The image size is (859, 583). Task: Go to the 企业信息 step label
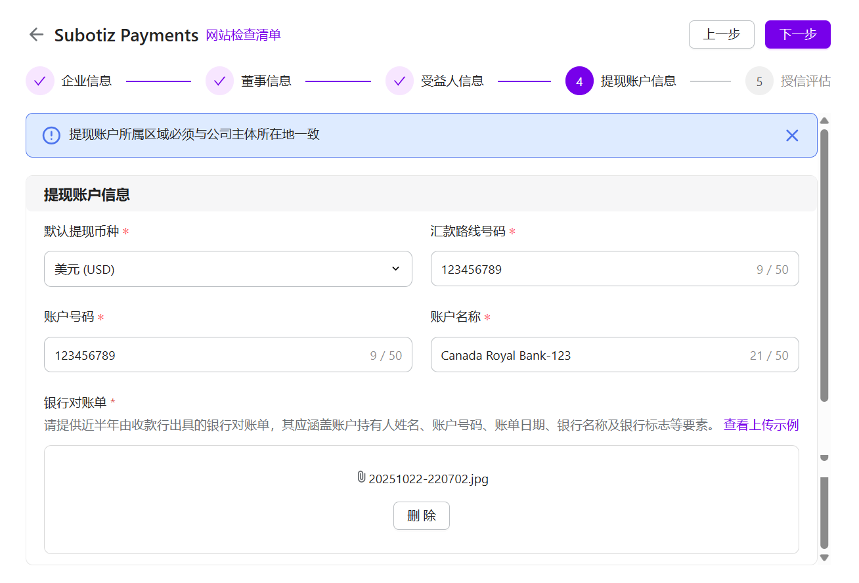coord(87,81)
